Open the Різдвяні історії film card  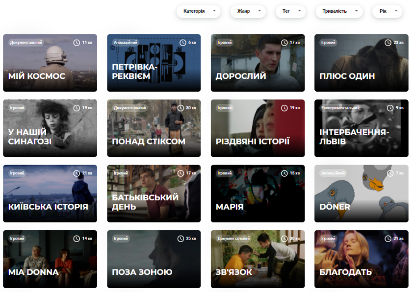tap(257, 128)
